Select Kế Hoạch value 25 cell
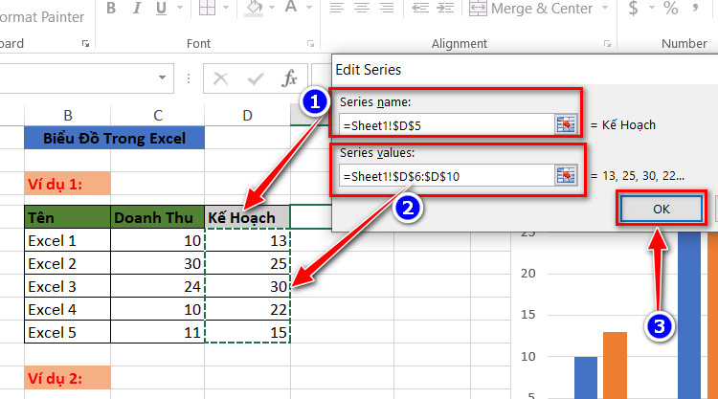 click(x=247, y=263)
